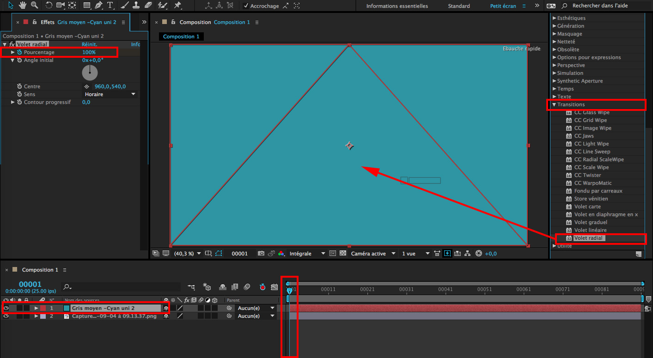
Task: Open the Caméra active dropdown
Action: (373, 254)
